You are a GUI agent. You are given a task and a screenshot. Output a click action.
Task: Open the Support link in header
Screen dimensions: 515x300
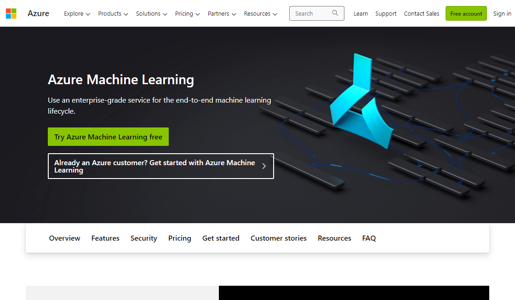pos(386,14)
